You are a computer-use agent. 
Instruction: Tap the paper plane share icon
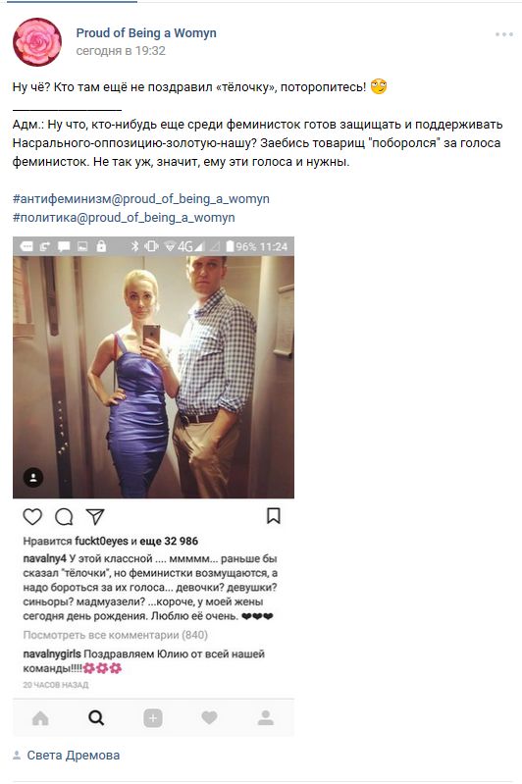point(95,516)
